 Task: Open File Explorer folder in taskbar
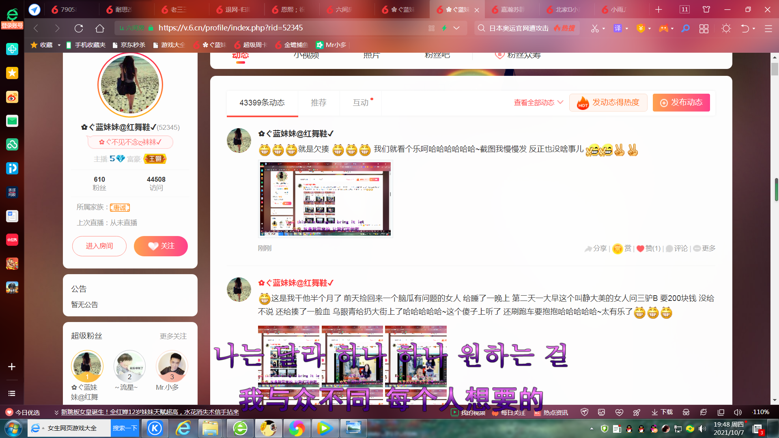[210, 428]
